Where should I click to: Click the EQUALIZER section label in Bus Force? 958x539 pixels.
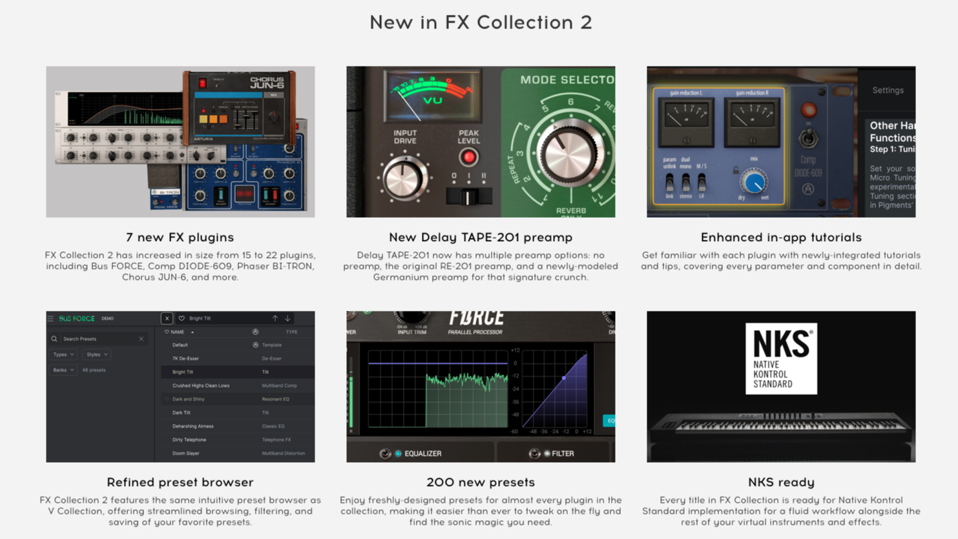(x=423, y=454)
